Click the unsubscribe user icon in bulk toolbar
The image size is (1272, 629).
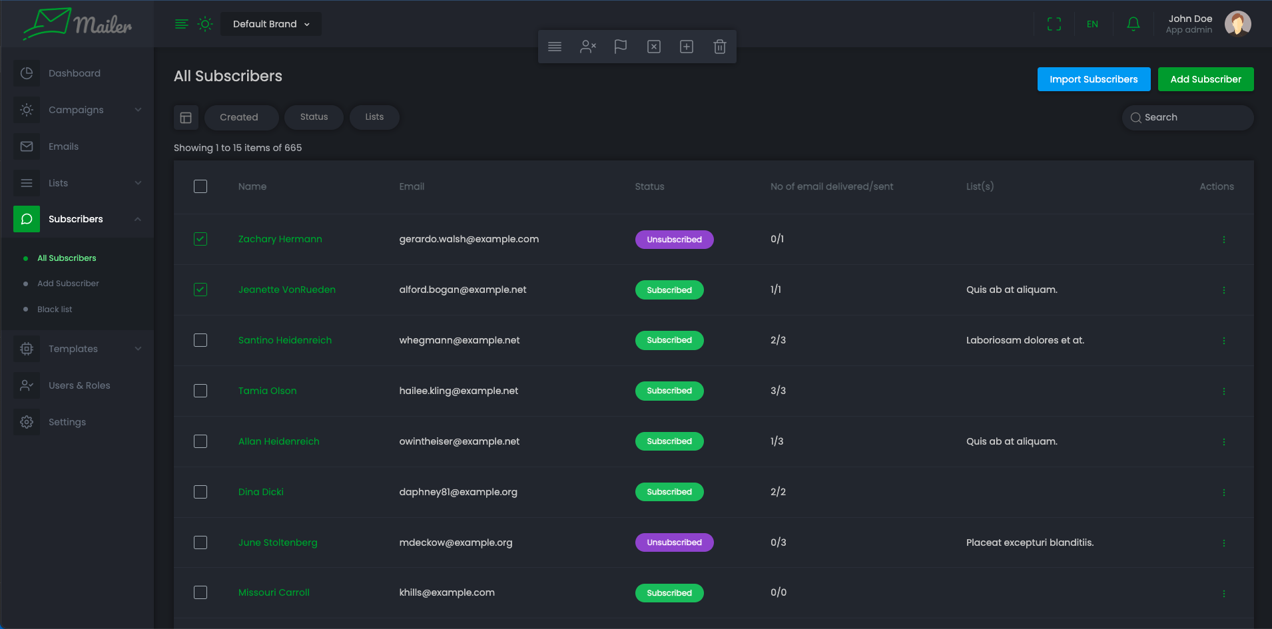pyautogui.click(x=587, y=47)
